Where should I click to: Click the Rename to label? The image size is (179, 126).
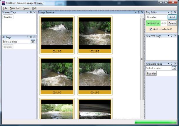(153, 23)
